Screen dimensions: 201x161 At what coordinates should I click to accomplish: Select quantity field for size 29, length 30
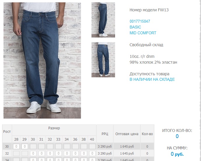(24, 146)
